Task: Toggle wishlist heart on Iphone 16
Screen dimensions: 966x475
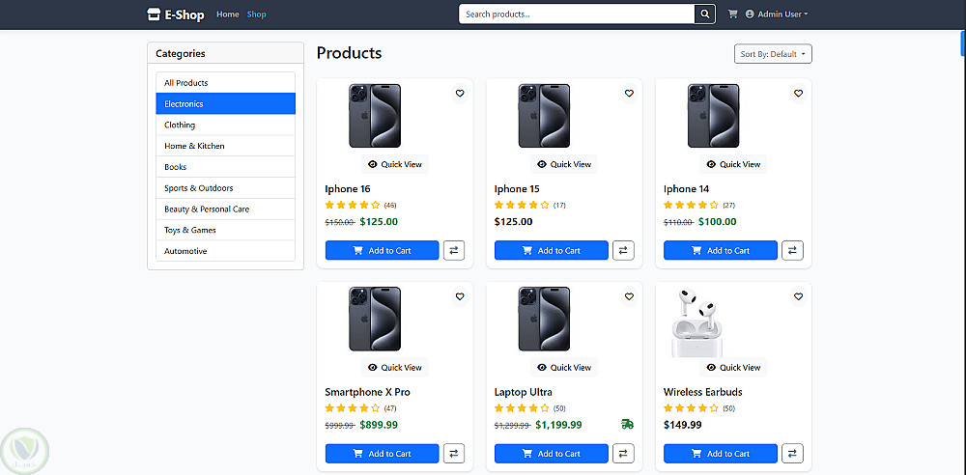Action: pos(460,94)
